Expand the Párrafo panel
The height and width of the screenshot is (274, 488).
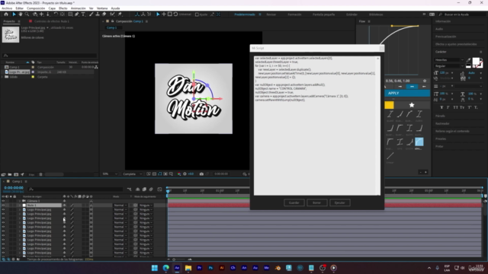[x=440, y=116]
